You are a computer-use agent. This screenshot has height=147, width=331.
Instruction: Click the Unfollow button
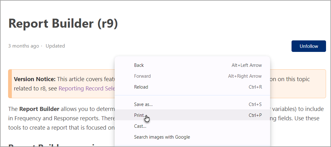pyautogui.click(x=309, y=46)
